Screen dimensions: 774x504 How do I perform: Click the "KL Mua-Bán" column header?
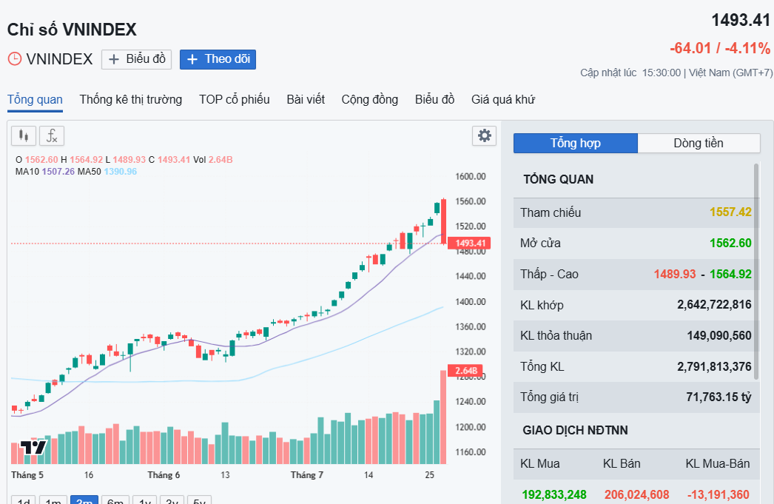point(718,464)
